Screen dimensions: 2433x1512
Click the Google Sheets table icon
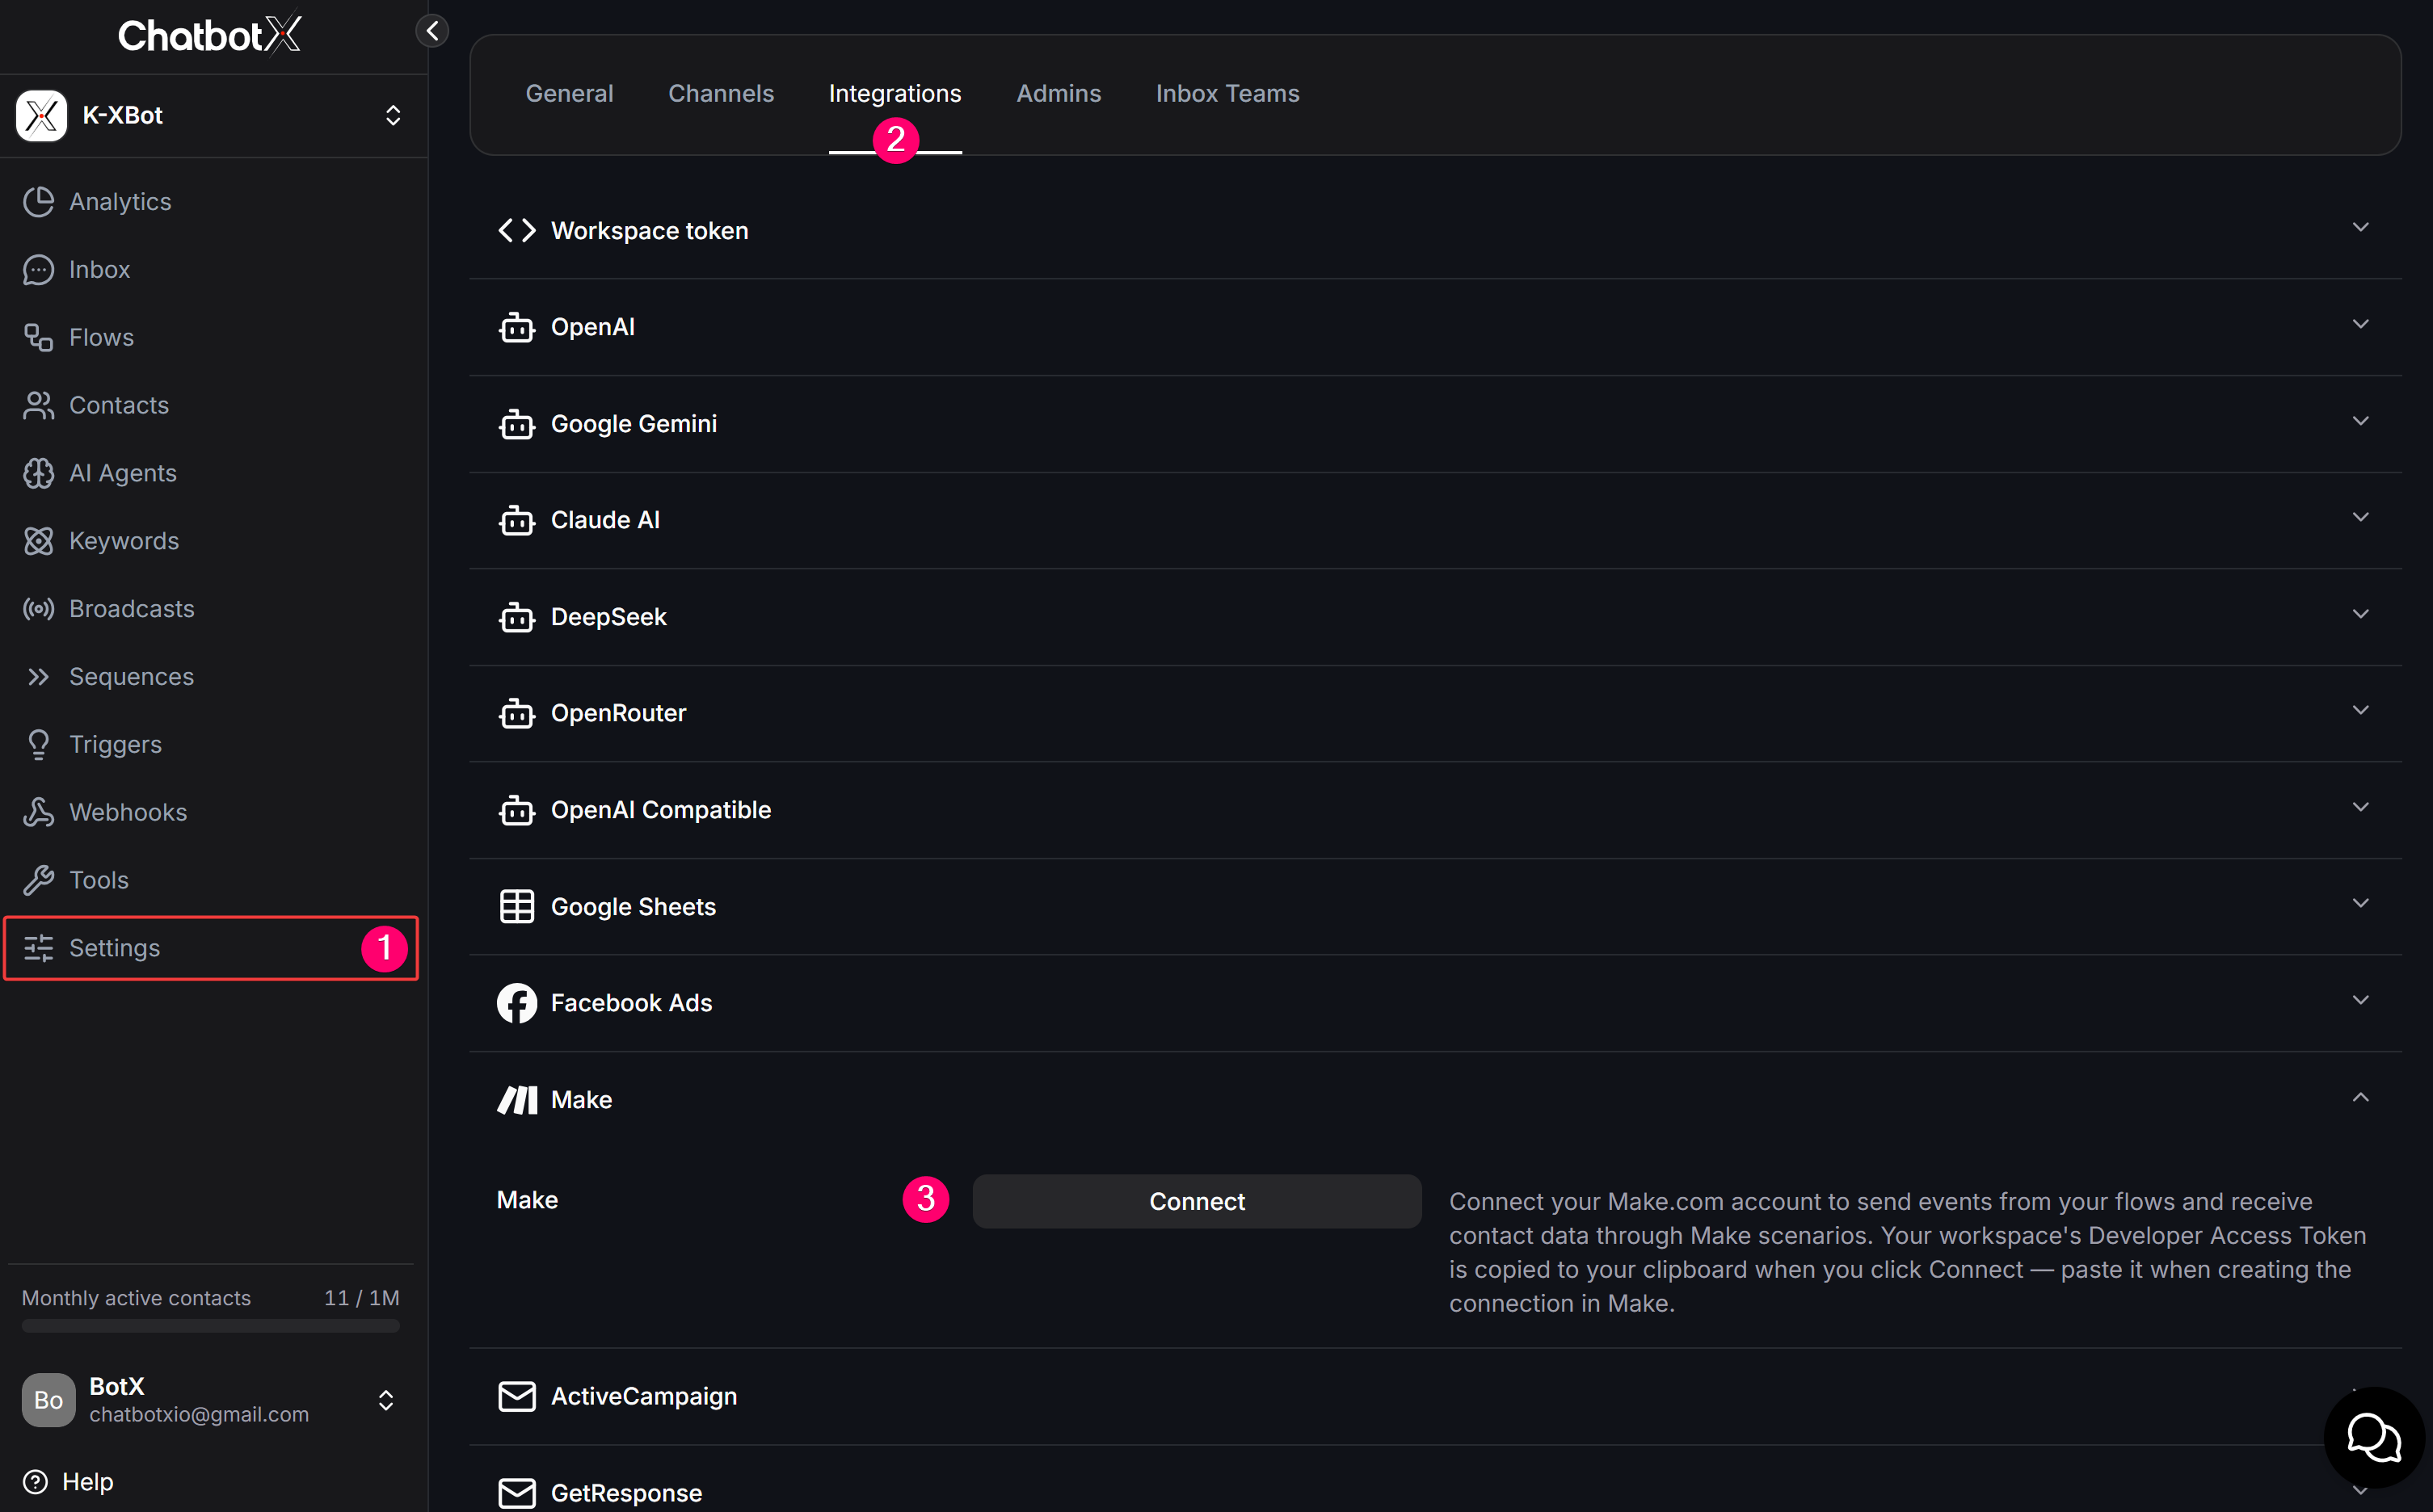coord(517,907)
